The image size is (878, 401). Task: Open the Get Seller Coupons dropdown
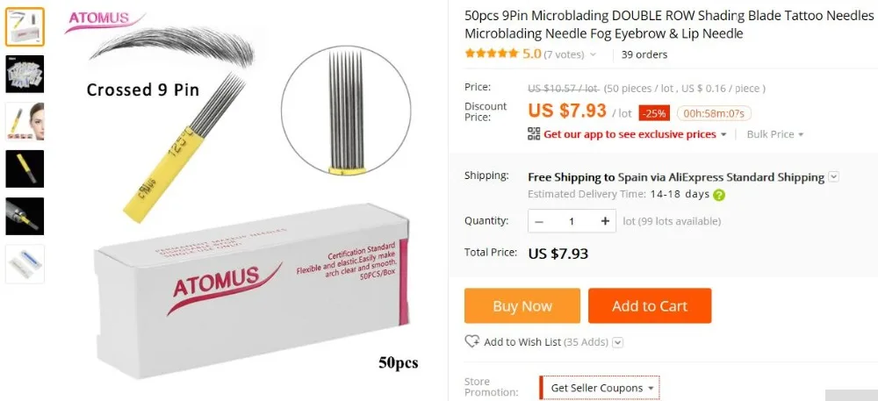(599, 388)
